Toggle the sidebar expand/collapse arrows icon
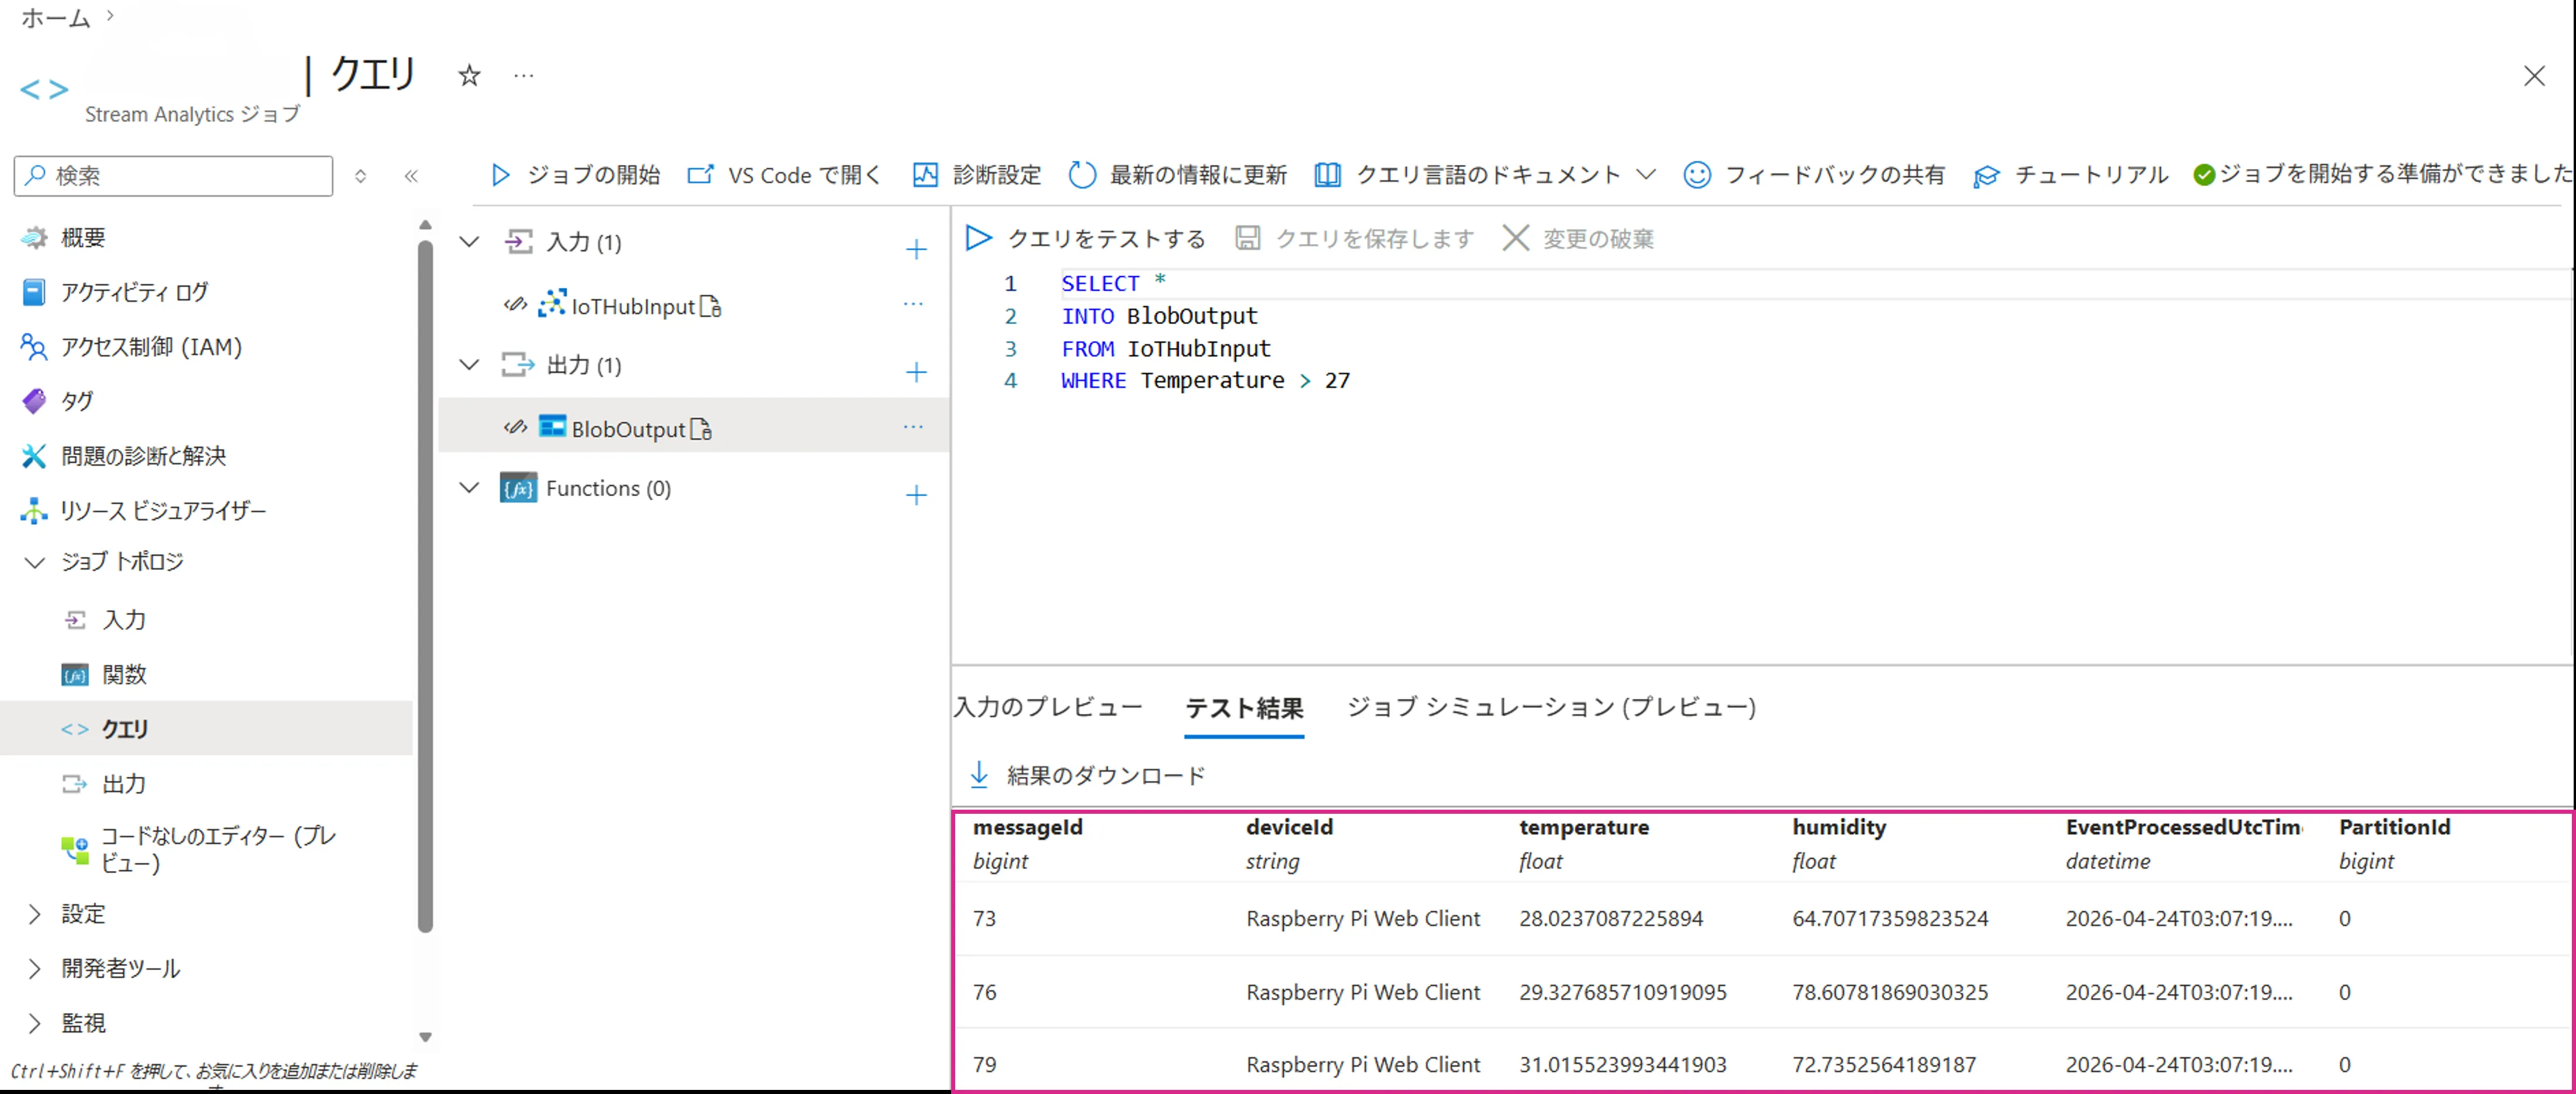This screenshot has width=2576, height=1094. 360,176
